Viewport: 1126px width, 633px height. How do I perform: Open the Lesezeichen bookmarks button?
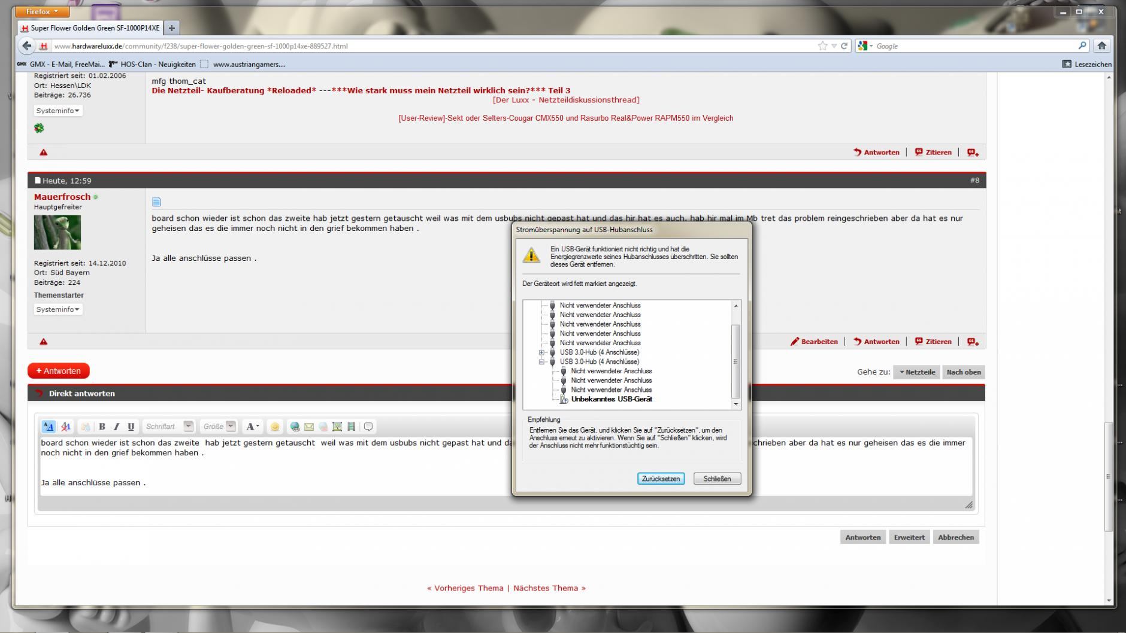(x=1086, y=64)
